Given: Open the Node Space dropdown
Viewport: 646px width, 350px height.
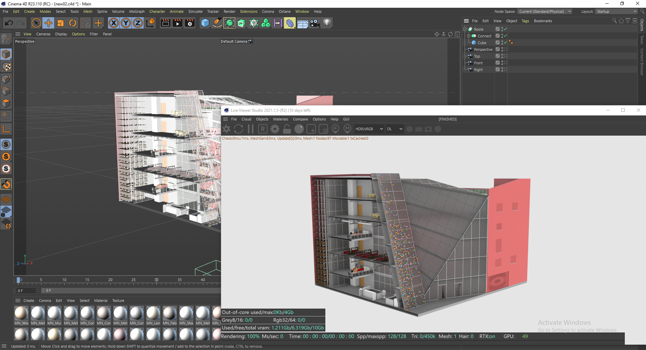Looking at the screenshot, I should click(544, 11).
